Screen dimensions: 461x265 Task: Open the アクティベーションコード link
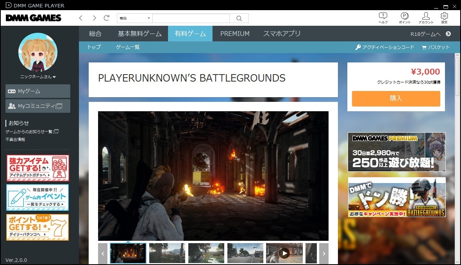click(385, 47)
